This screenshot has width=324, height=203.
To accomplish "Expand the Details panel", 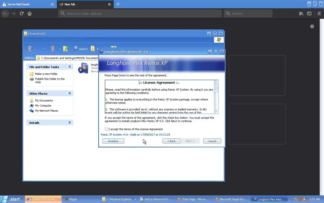I will 70,123.
